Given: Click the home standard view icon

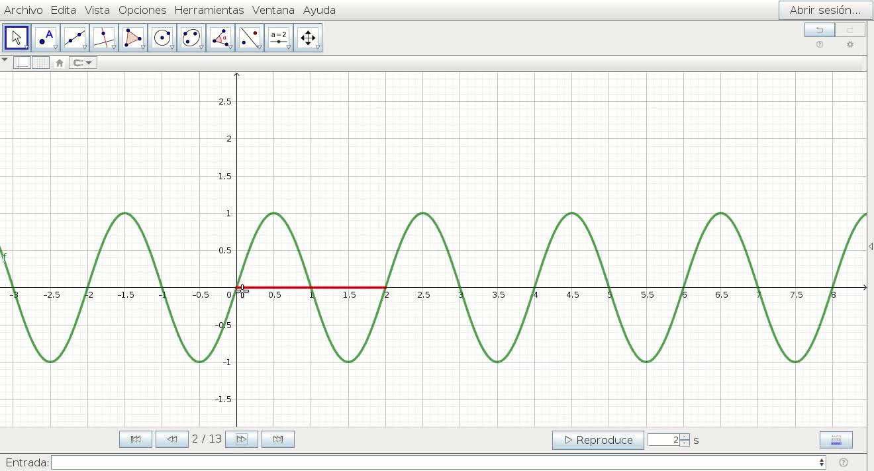Looking at the screenshot, I should click(60, 63).
